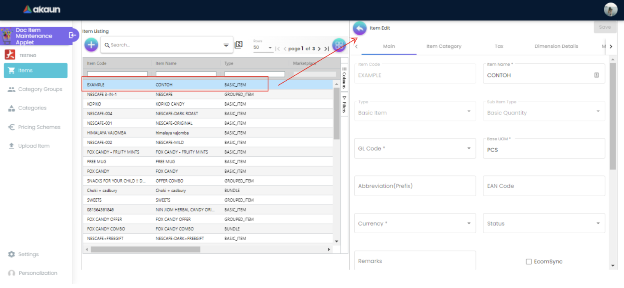Expand the Currency dropdown
Image resolution: width=624 pixels, height=288 pixels.
[415, 223]
